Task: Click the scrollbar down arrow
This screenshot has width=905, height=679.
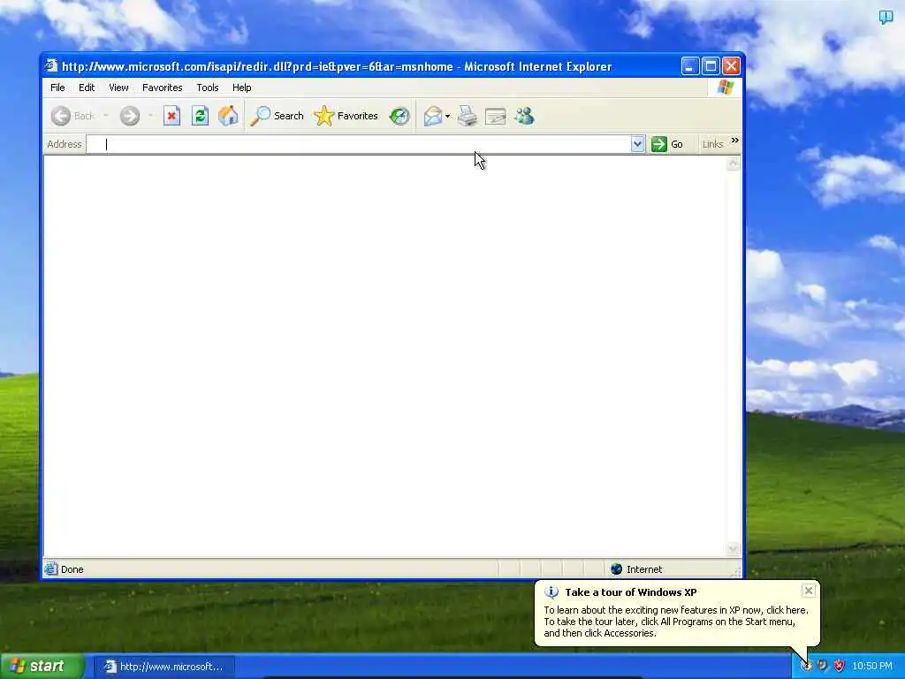Action: [733, 548]
